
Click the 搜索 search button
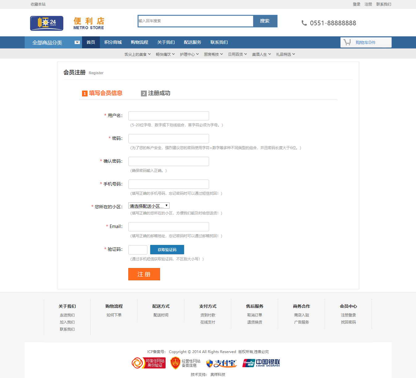tap(265, 21)
